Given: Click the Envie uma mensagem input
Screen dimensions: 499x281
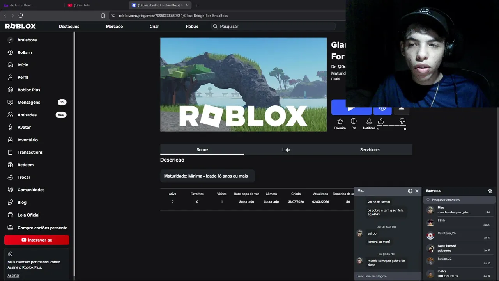Looking at the screenshot, I should click(388, 276).
